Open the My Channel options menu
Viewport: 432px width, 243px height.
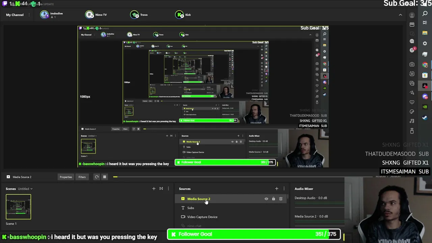[x=29, y=15]
